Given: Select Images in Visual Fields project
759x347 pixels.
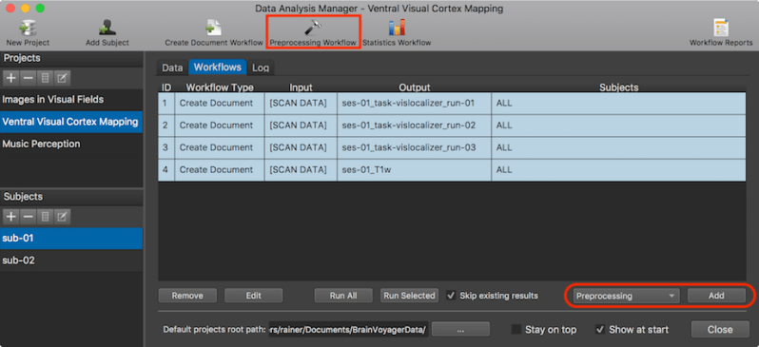Looking at the screenshot, I should [x=71, y=100].
